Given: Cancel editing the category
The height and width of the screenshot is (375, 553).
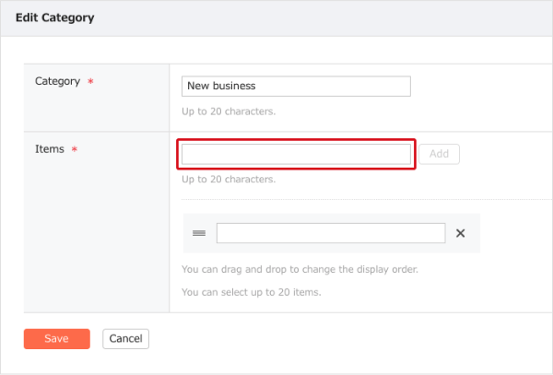Looking at the screenshot, I should 125,339.
